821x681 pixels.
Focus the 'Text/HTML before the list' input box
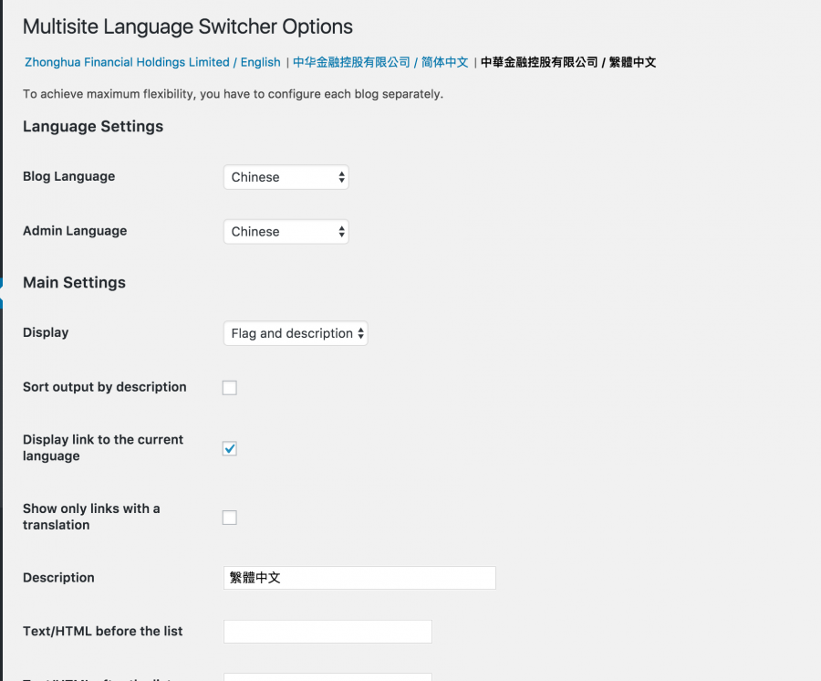coord(327,632)
